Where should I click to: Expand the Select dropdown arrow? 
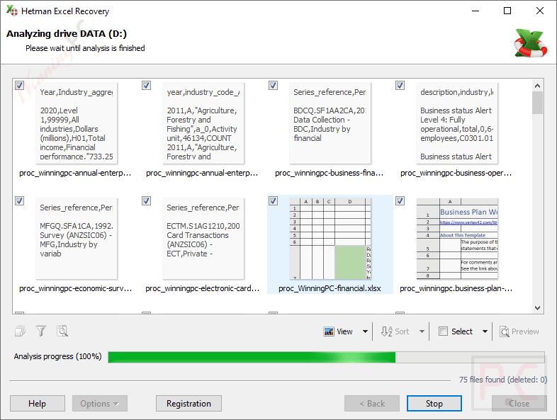[485, 331]
